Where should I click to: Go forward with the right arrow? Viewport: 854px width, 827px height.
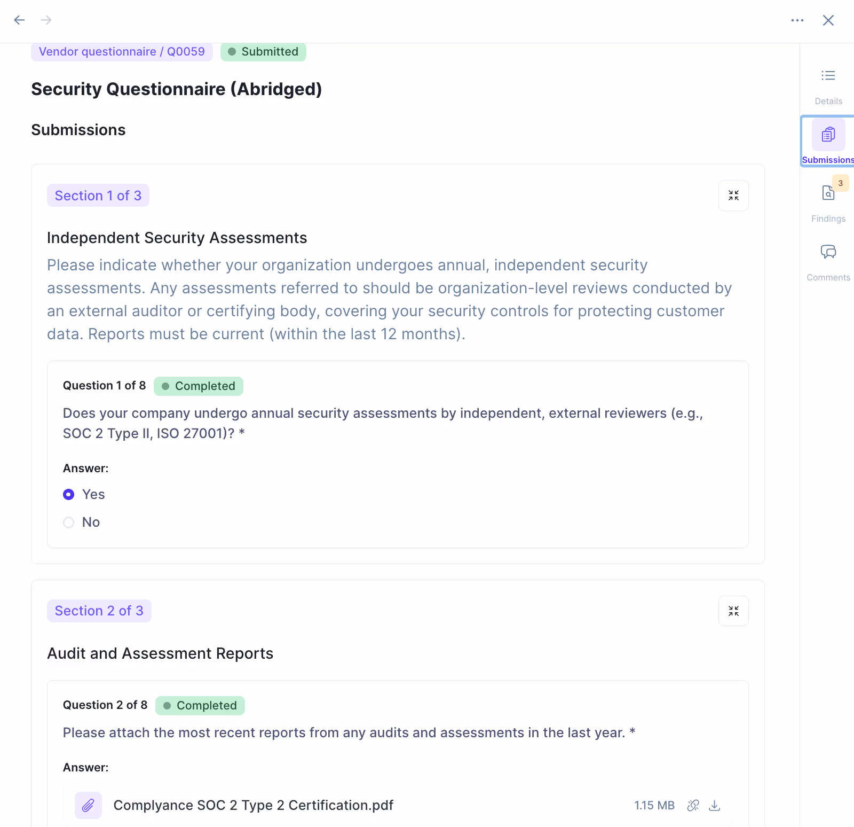tap(46, 20)
